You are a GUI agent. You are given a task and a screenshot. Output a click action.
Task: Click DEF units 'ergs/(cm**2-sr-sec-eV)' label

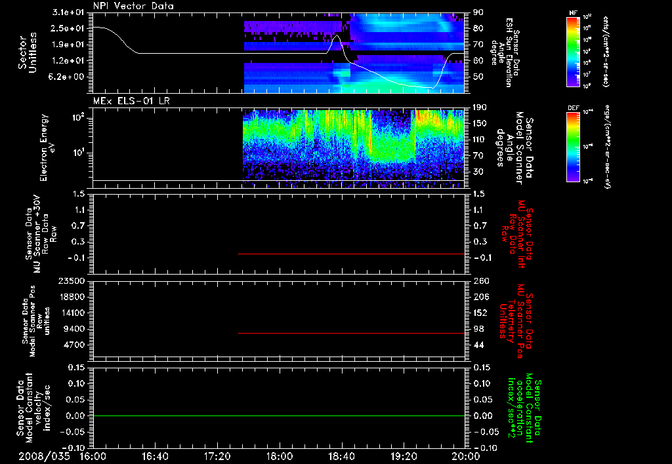click(x=606, y=147)
